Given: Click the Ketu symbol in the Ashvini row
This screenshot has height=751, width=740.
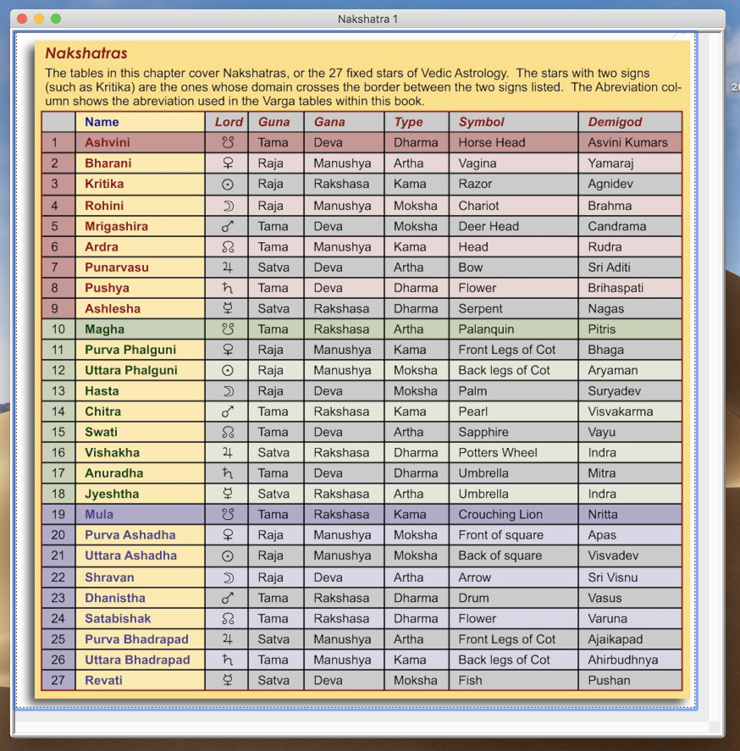Looking at the screenshot, I should (x=227, y=142).
